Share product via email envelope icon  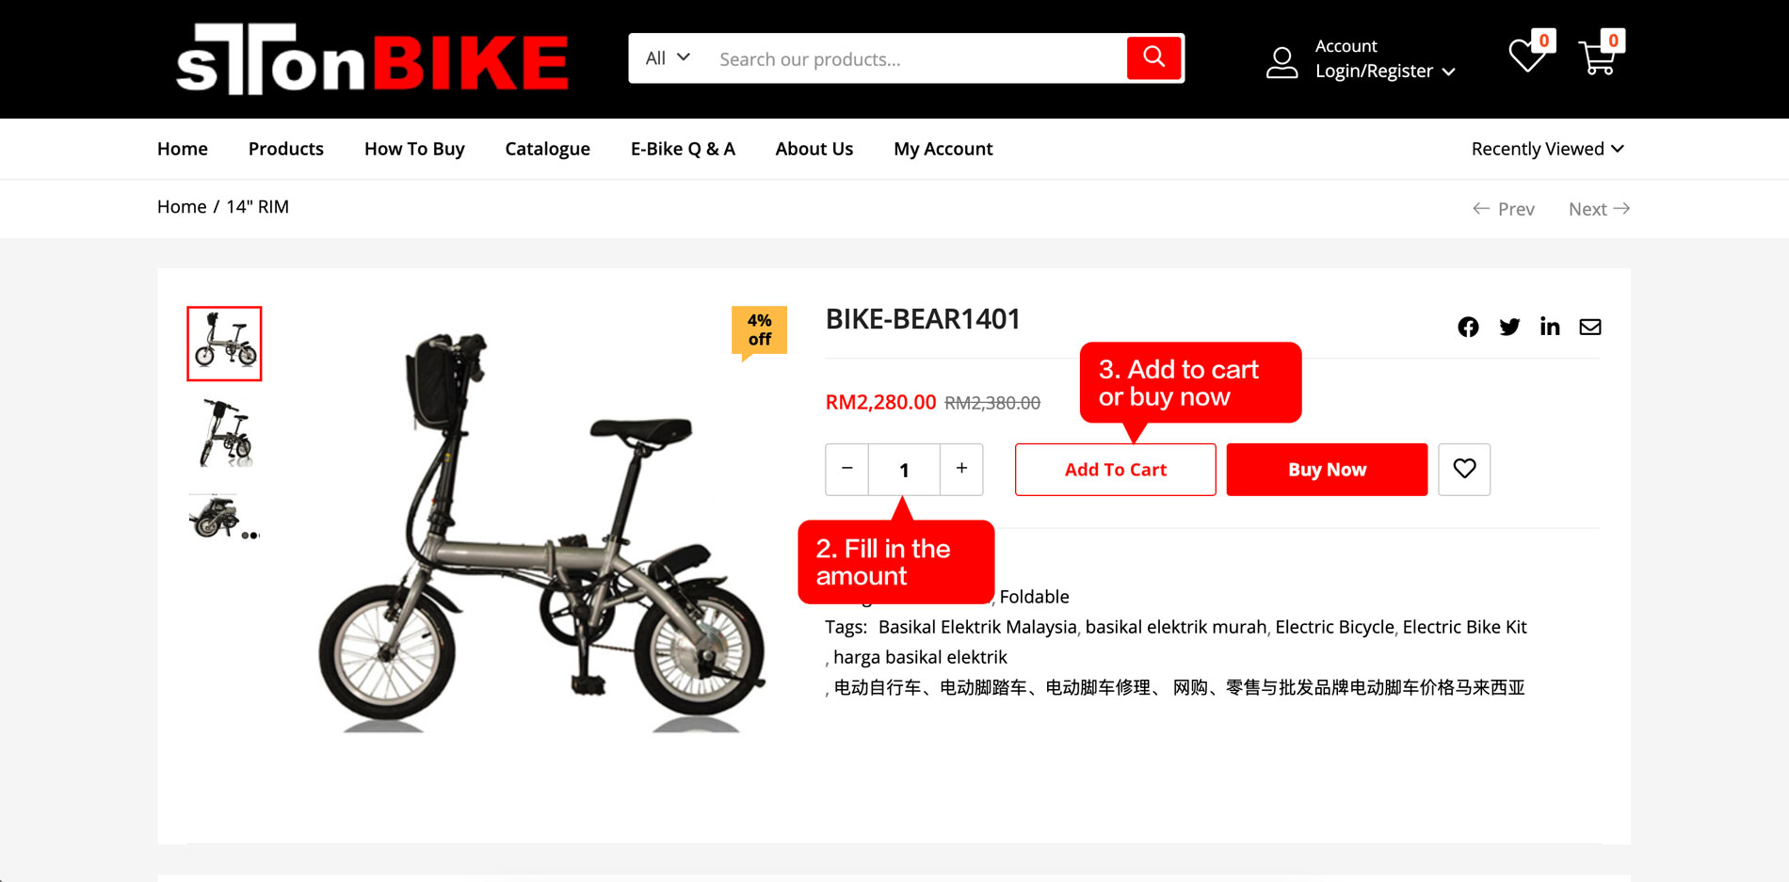point(1590,327)
